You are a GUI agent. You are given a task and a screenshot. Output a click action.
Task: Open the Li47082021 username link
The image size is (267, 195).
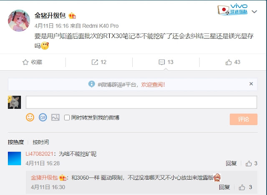[x=40, y=154]
